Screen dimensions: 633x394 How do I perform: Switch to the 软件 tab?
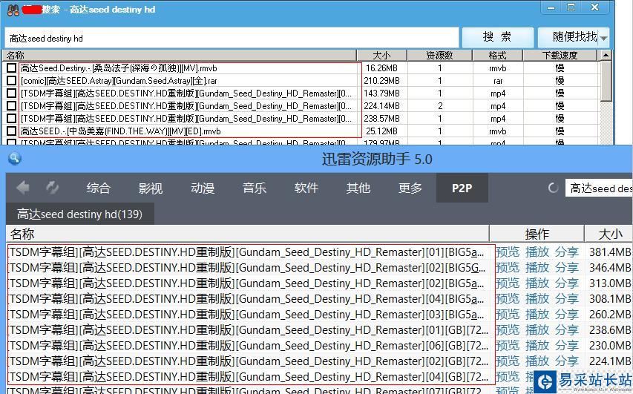point(306,188)
